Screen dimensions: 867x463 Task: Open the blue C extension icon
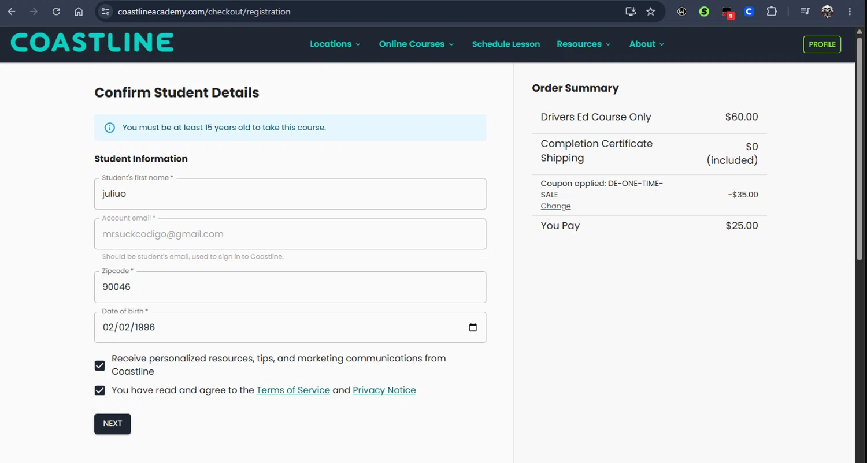pyautogui.click(x=749, y=12)
